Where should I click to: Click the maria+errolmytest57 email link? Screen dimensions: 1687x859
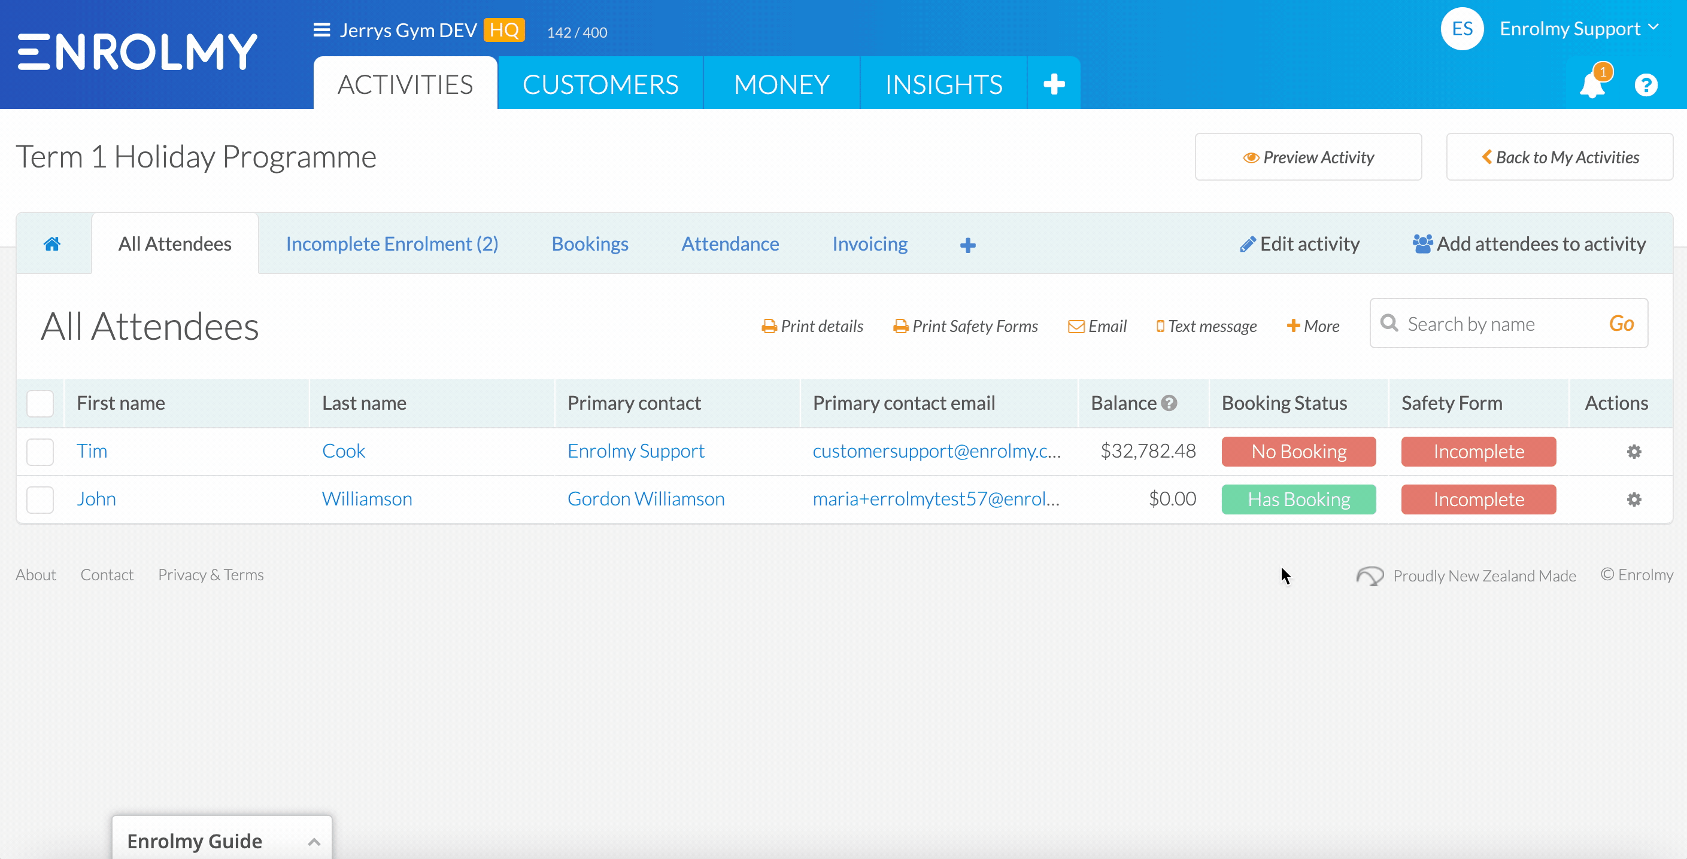(936, 498)
